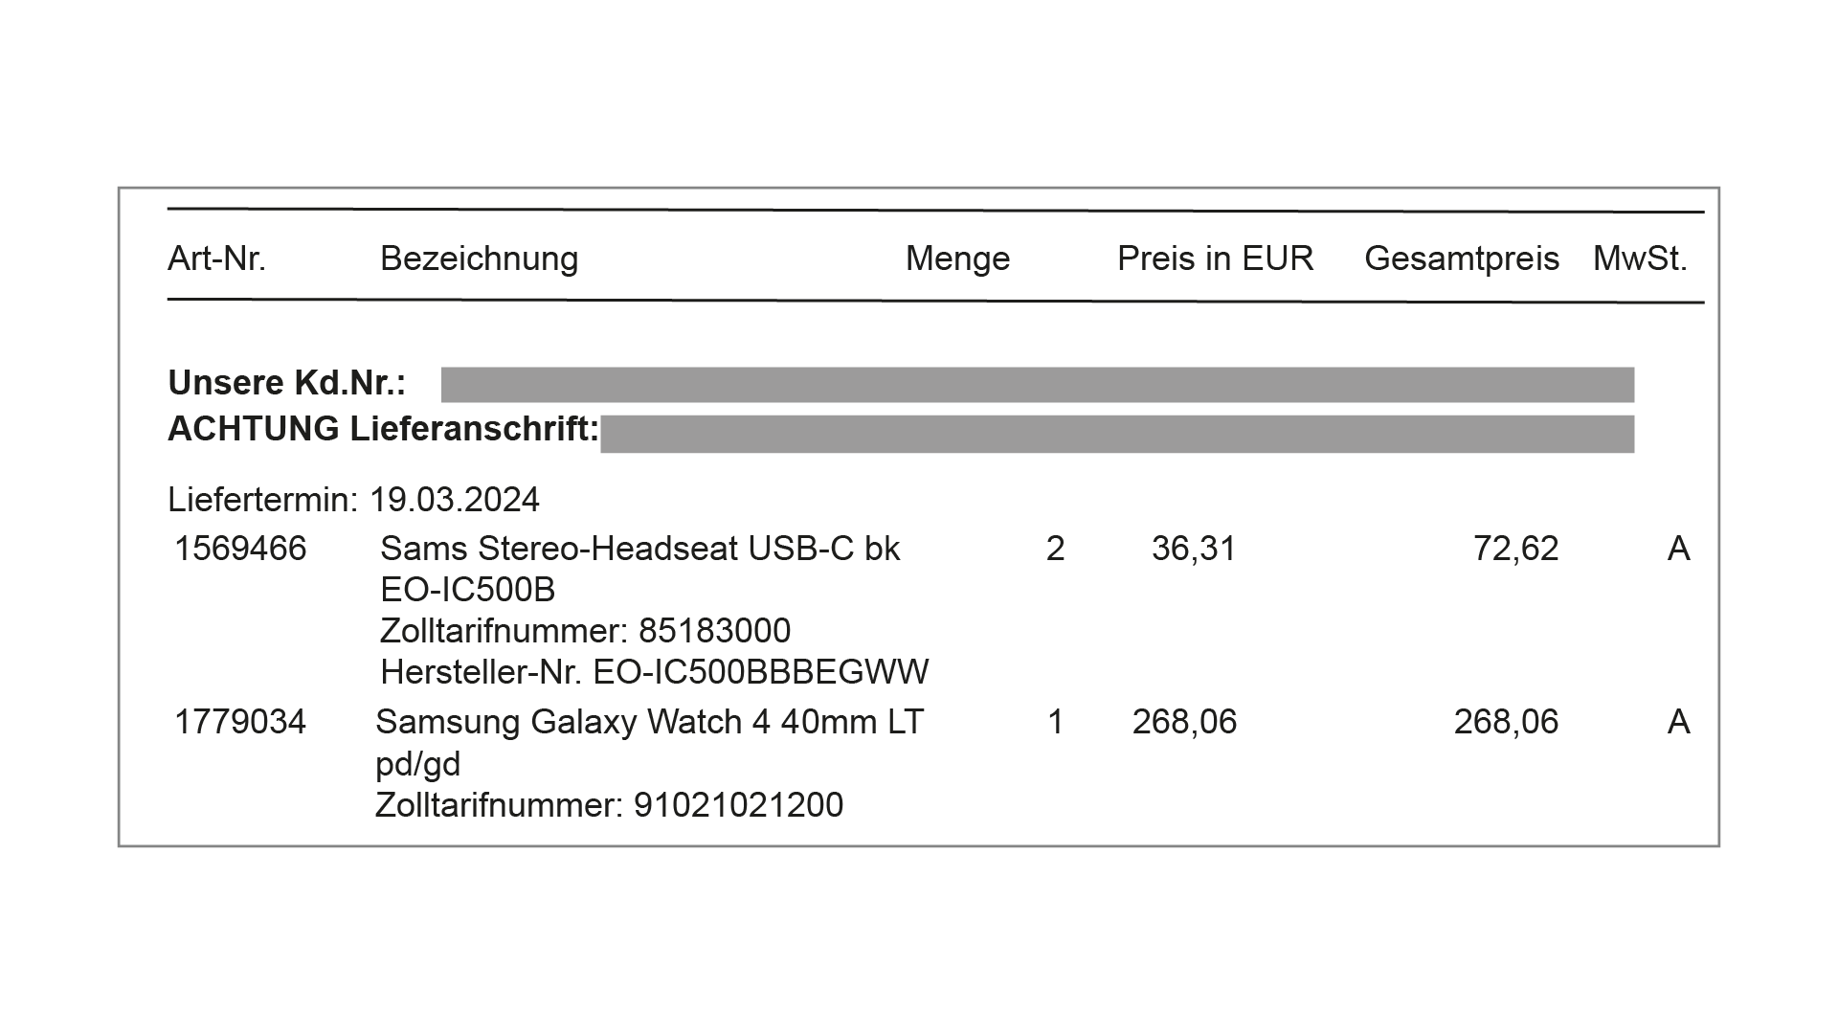Click the Bezeichnung column header
Screen dimensions: 1838x1034
tap(479, 258)
